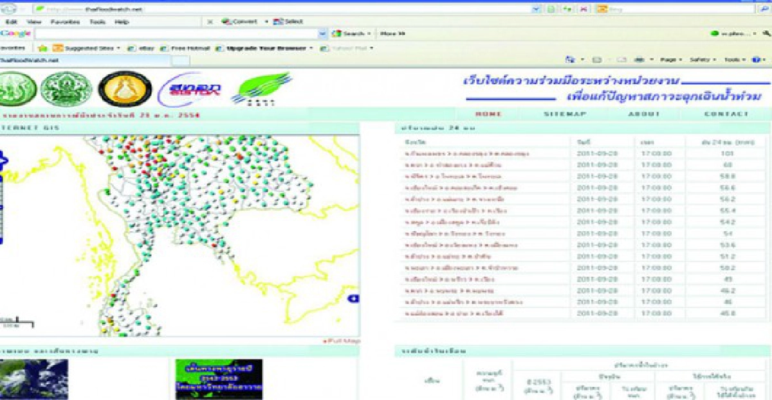The width and height of the screenshot is (772, 400).
Task: Click the Google Search toolbar button
Action: [x=351, y=33]
